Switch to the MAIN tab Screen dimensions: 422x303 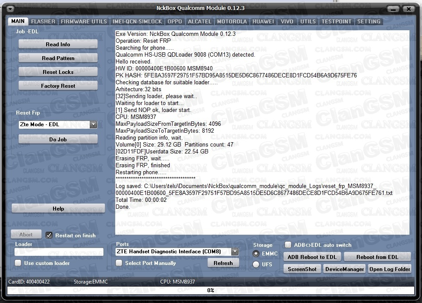pyautogui.click(x=18, y=21)
